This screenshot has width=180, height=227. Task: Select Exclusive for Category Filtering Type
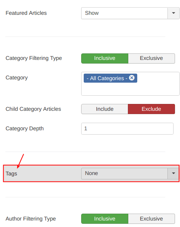pos(152,58)
